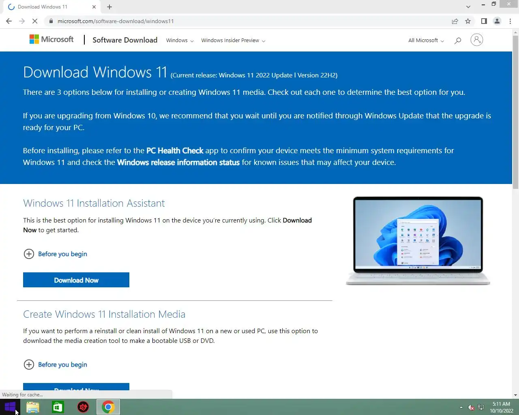The height and width of the screenshot is (415, 519).
Task: Open the tab search chevron in the title bar
Action: tap(468, 7)
